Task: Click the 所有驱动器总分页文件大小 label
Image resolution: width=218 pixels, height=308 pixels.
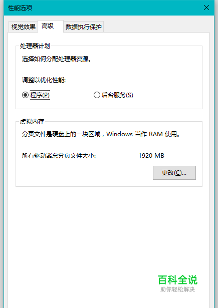Action: pyautogui.click(x=59, y=156)
